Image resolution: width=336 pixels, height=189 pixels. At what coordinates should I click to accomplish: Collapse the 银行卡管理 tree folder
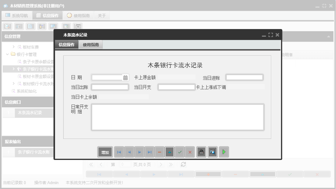7,54
